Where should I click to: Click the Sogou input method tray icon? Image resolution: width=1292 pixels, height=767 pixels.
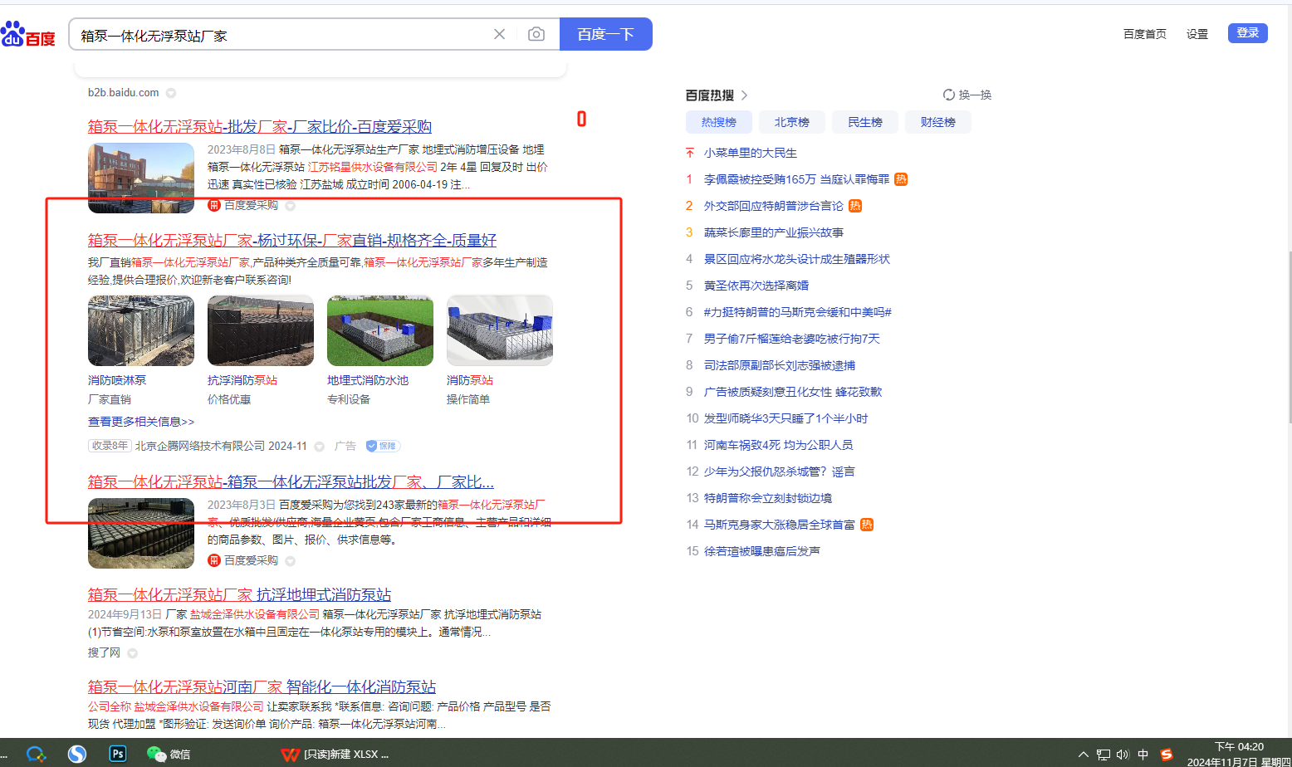[1167, 755]
